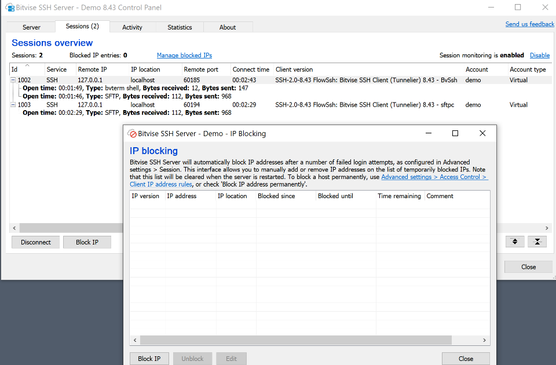Close the IP Blocking dialog via title bar X
Image resolution: width=556 pixels, height=365 pixels.
(482, 133)
